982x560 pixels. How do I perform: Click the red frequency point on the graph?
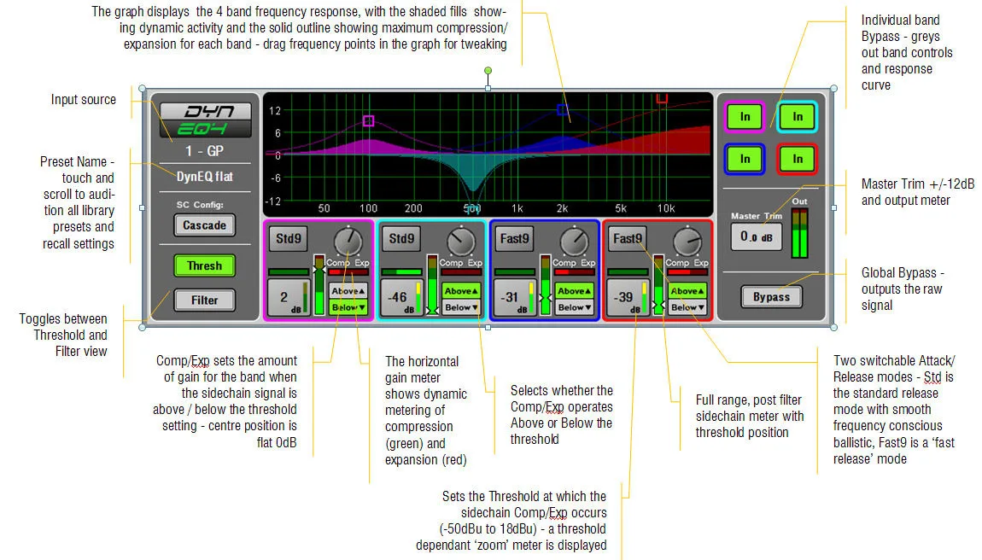tap(662, 98)
